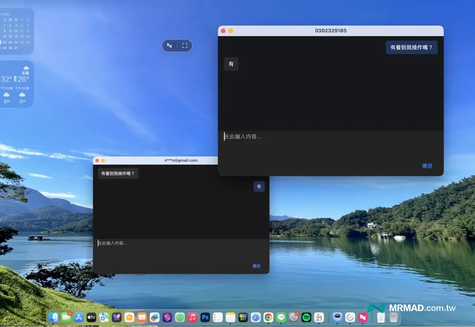Open Spotify from the dock
This screenshot has width=475, height=327.
[x=306, y=318]
